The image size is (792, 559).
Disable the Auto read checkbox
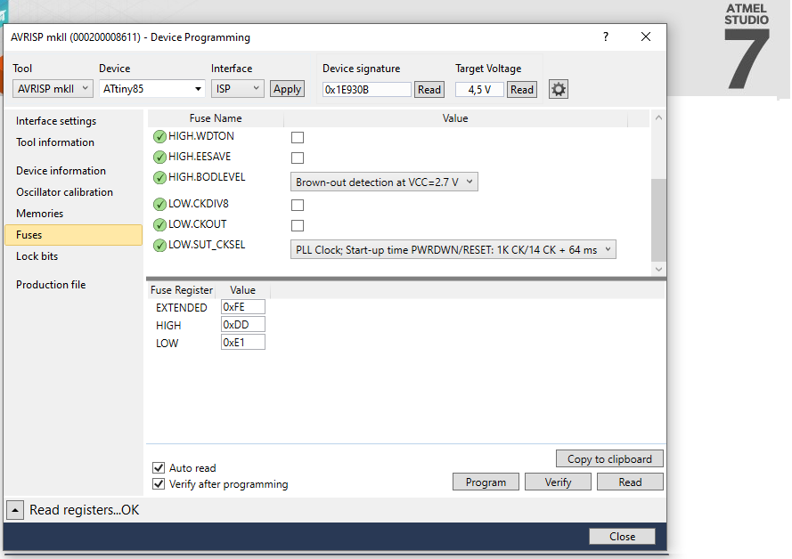click(159, 467)
